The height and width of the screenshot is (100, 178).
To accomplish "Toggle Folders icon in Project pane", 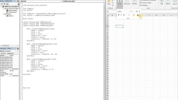I will [x=7, y=4].
